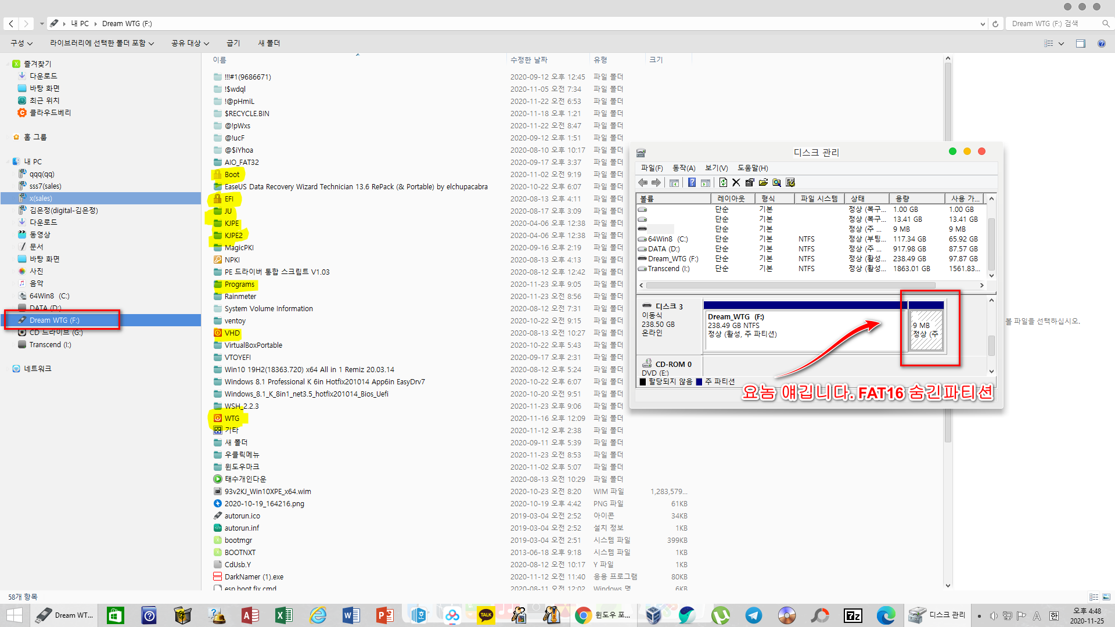Open Microsoft Edge from the taskbar
Screen dimensions: 1115x627
pos(886,615)
